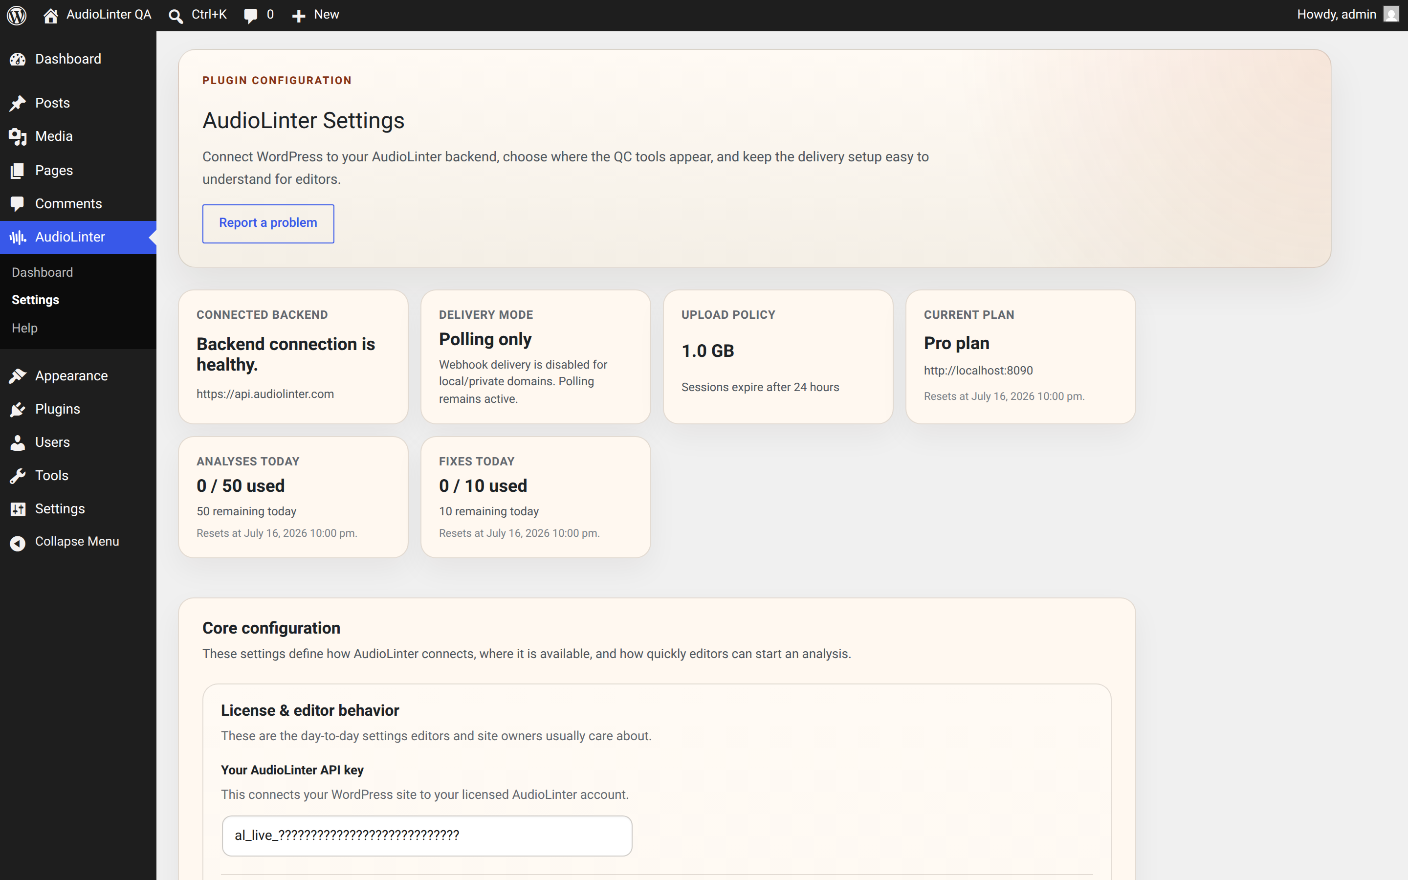Click Ctrl+K search shortcut text

pos(209,15)
